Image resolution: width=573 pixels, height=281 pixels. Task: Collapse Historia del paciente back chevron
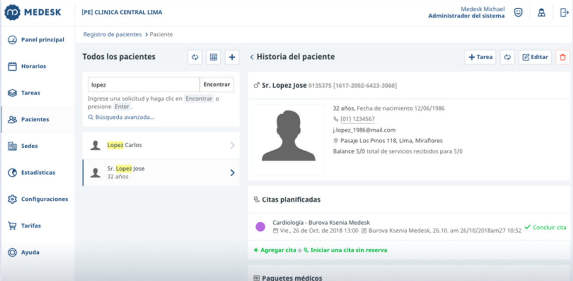pyautogui.click(x=252, y=57)
